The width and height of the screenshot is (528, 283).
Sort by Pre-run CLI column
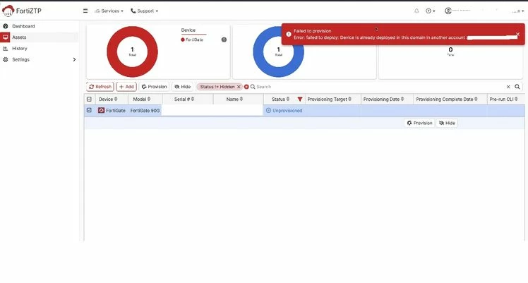pyautogui.click(x=503, y=99)
